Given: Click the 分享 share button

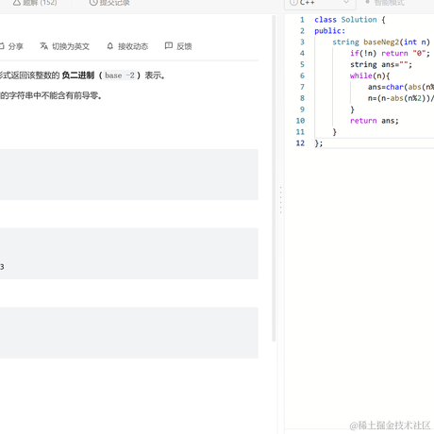Looking at the screenshot, I should 11,46.
